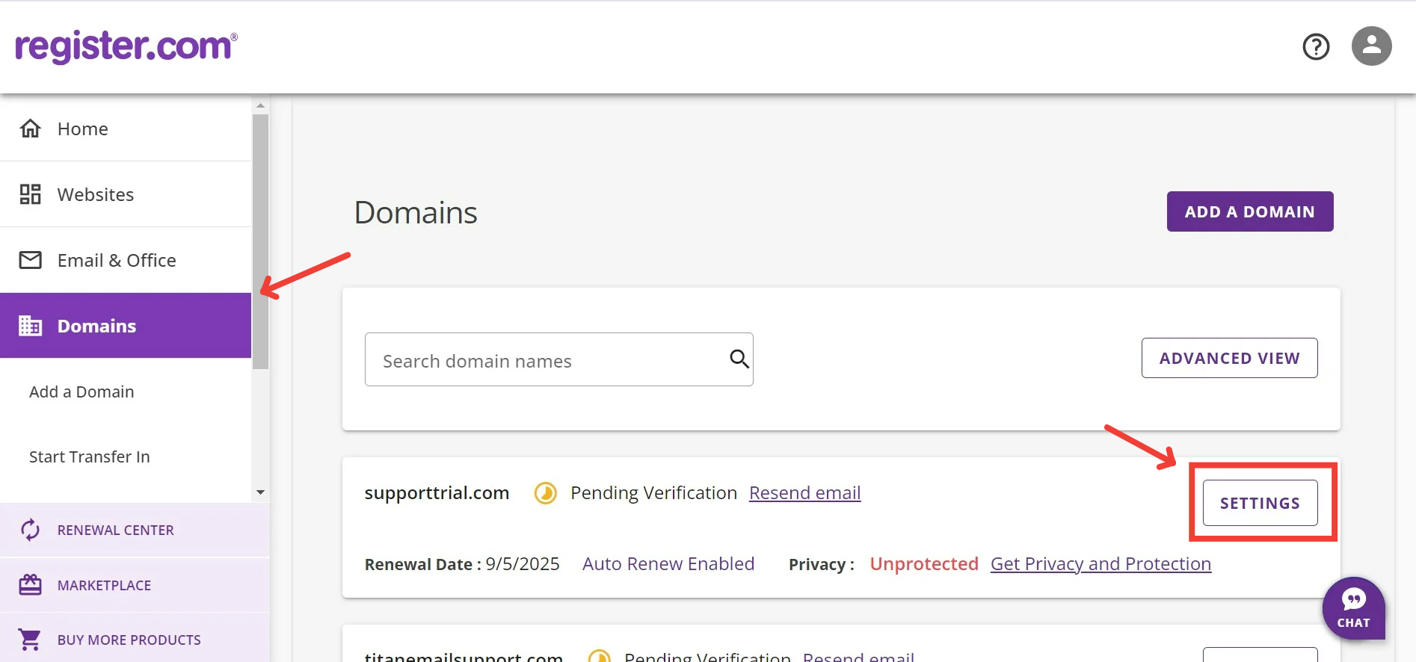The image size is (1416, 662).
Task: Select Domains in the sidebar
Action: [126, 326]
